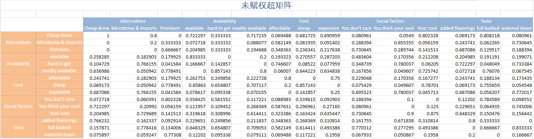Select the hard to get row label
This screenshot has height=139, width=534.
60,64
